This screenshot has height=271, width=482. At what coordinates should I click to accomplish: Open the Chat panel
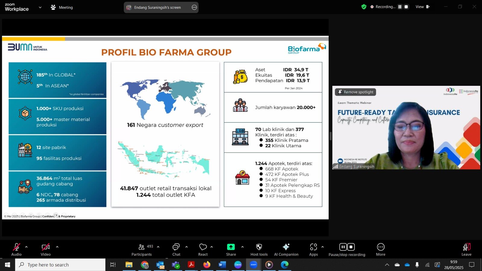176,250
